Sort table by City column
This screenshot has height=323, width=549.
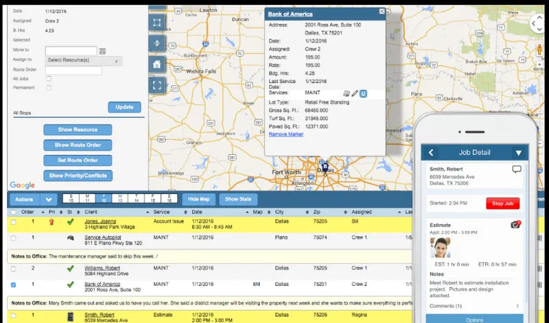[x=279, y=212]
